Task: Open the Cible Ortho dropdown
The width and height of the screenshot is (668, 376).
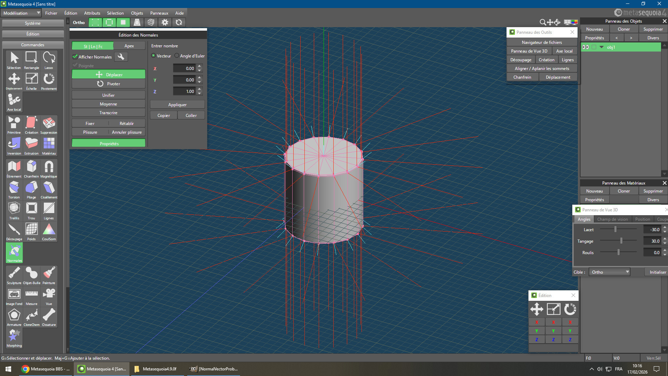Action: point(610,272)
